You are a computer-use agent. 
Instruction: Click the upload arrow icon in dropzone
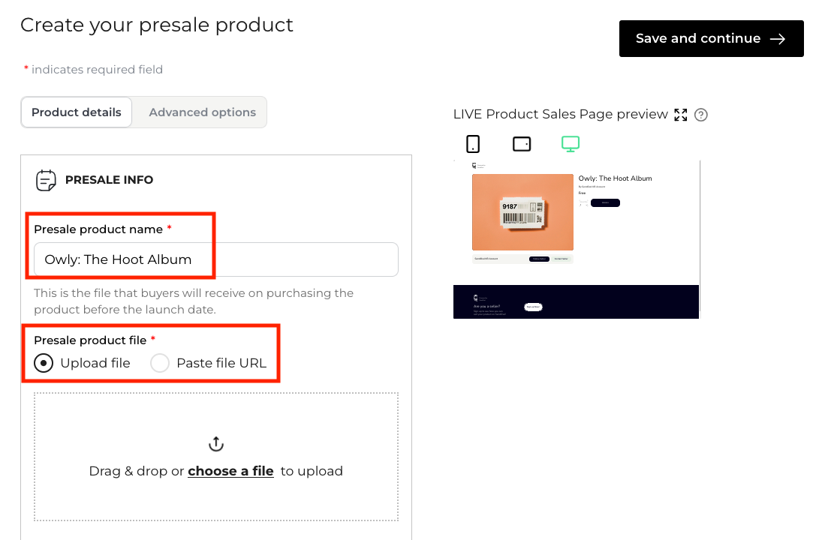216,444
